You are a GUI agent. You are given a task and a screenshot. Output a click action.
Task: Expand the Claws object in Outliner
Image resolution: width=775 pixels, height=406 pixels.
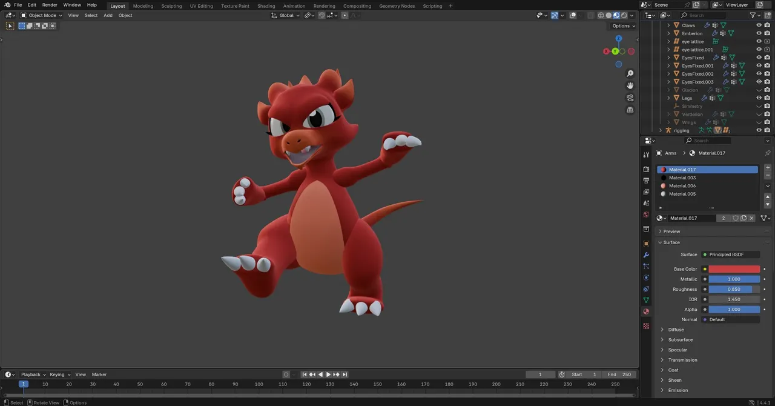click(668, 25)
